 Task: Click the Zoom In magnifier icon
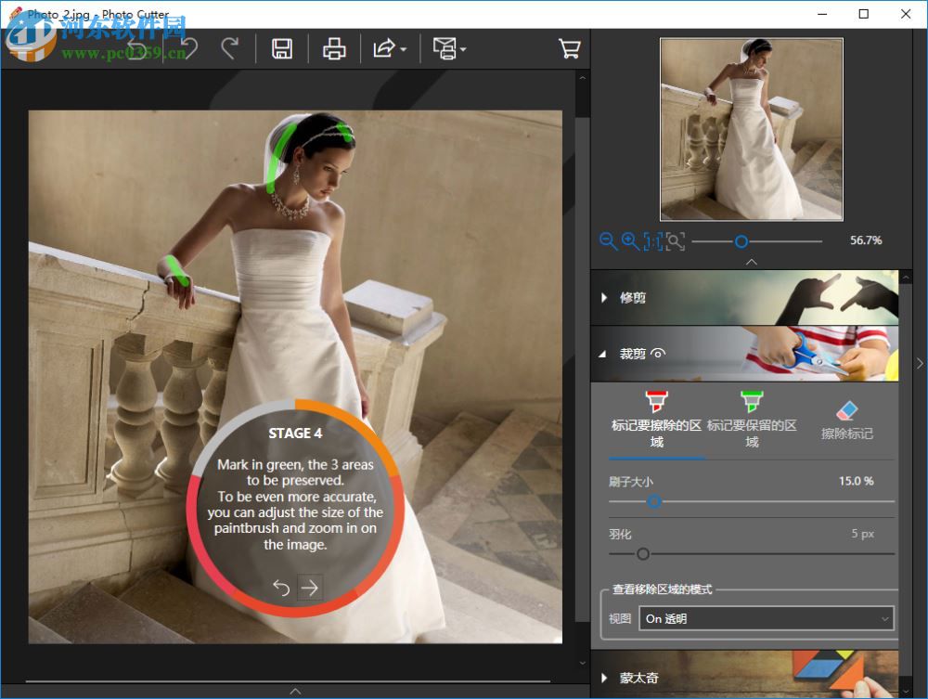coord(630,241)
